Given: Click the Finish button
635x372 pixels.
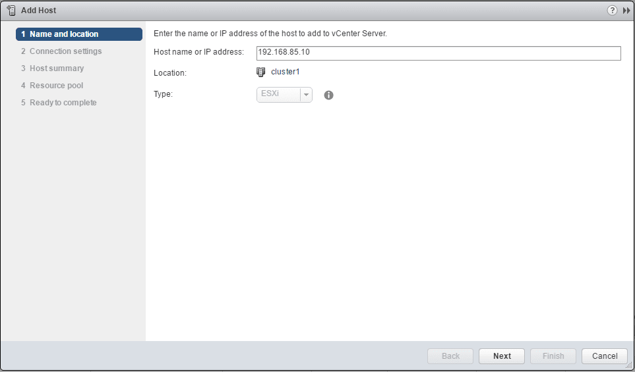Looking at the screenshot, I should pos(553,356).
